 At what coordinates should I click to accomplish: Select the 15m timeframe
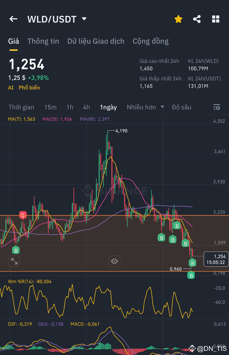[x=50, y=107]
